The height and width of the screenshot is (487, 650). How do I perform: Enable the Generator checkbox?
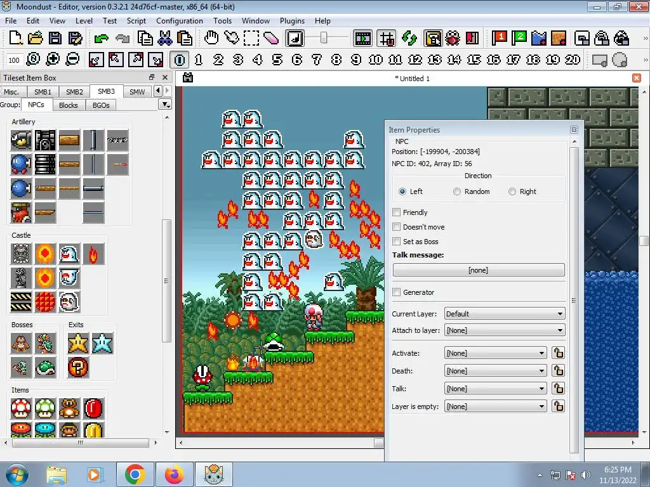396,292
